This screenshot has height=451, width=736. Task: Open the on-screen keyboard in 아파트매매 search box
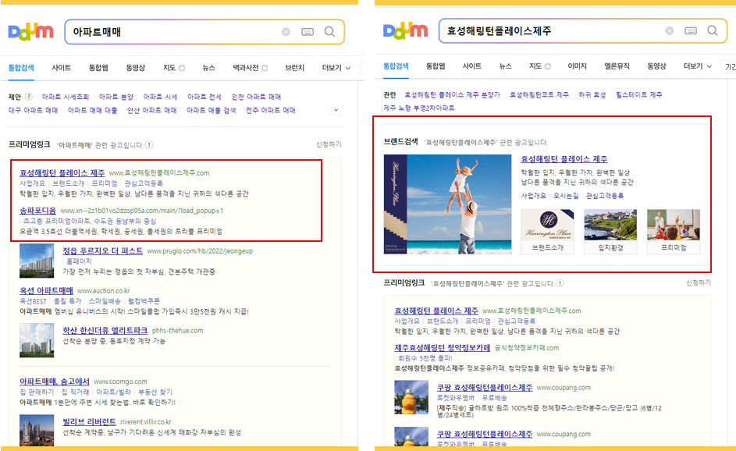pos(308,32)
